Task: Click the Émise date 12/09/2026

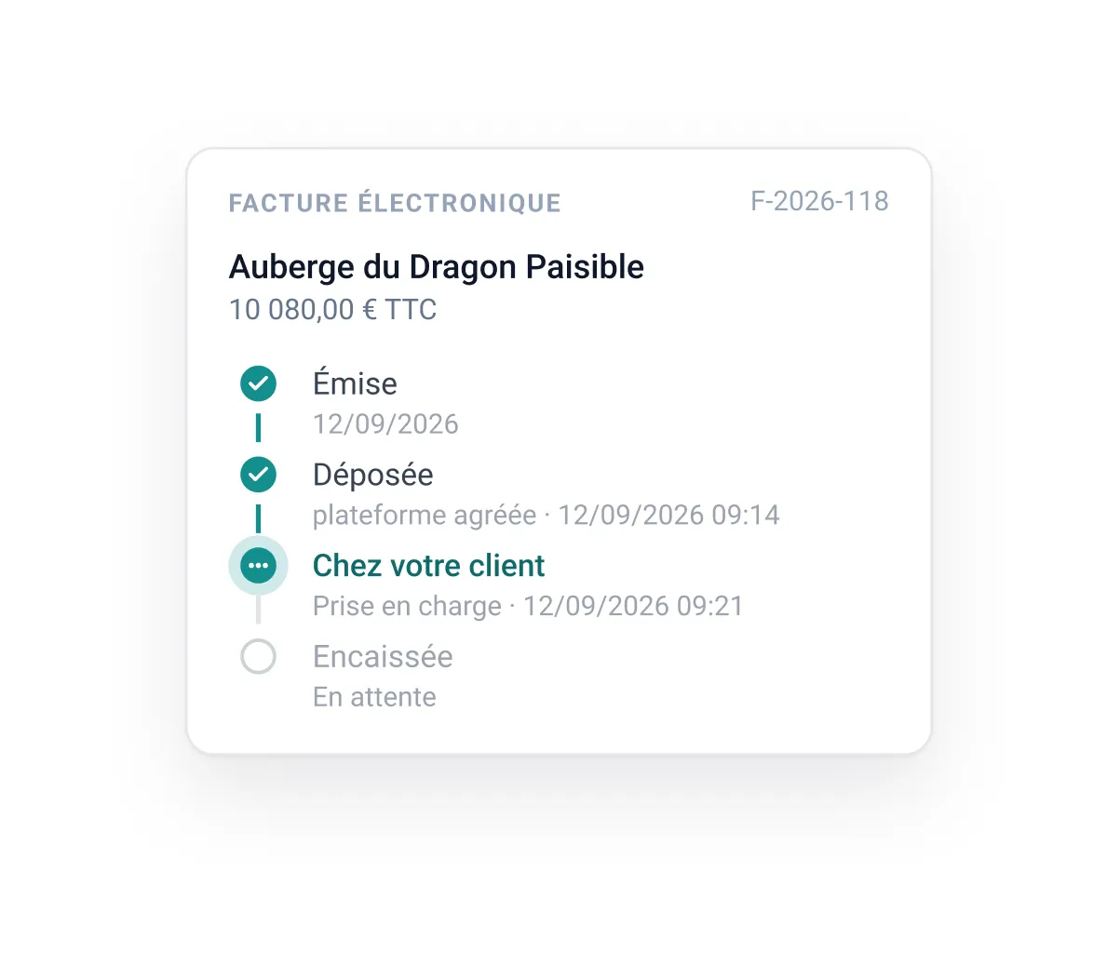Action: coord(385,424)
